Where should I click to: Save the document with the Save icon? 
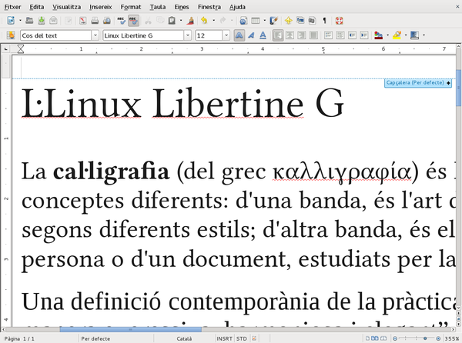tap(42, 21)
